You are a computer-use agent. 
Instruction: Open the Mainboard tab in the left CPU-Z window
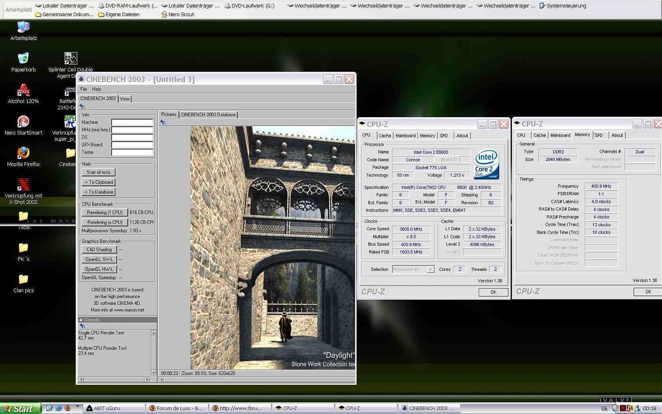(x=405, y=136)
